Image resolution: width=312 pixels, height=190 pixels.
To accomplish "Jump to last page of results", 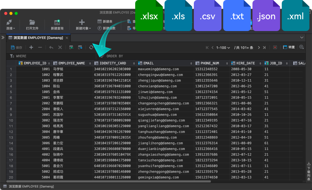I will click(264, 47).
